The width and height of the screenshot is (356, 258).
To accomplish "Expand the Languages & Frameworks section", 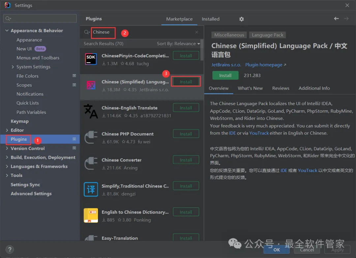I will click(x=7, y=166).
